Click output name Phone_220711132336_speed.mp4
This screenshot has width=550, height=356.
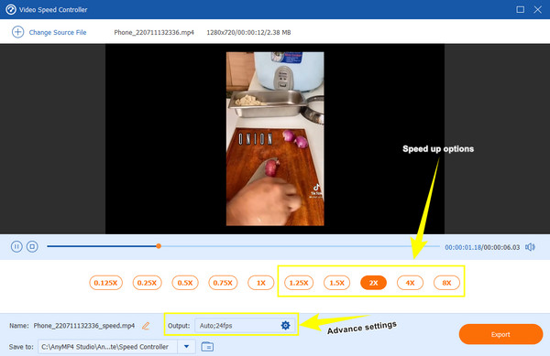tap(84, 326)
